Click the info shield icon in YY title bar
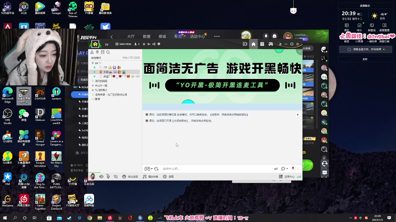396x222 pixels. [159, 44]
